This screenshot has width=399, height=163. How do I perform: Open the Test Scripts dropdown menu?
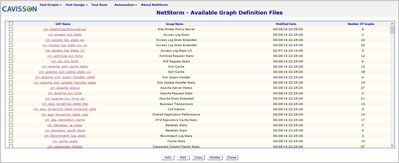(51, 5)
